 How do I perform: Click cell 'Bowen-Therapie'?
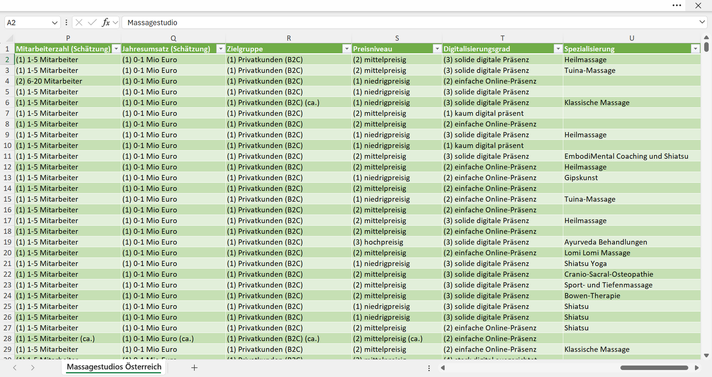[x=632, y=296]
